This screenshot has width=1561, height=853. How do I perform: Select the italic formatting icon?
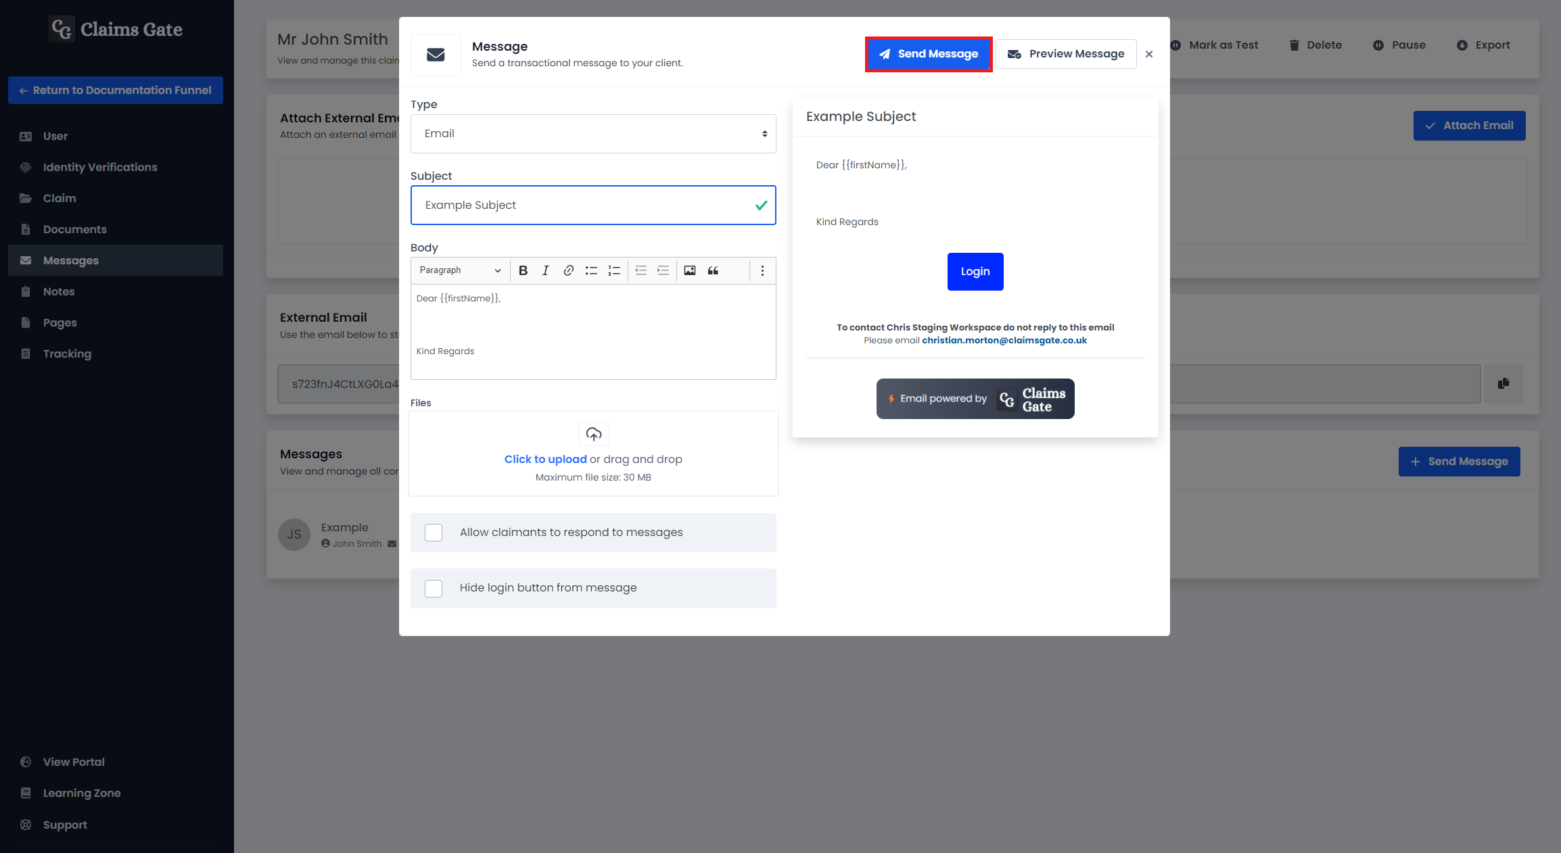click(x=546, y=270)
